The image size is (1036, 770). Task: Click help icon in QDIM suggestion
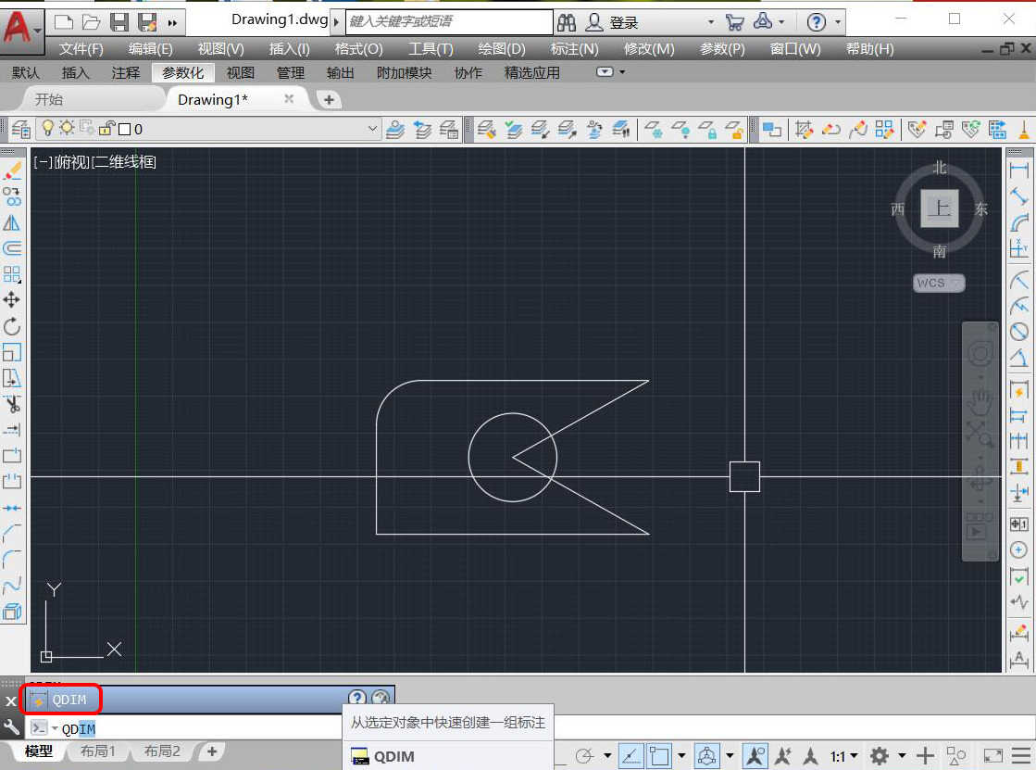356,698
